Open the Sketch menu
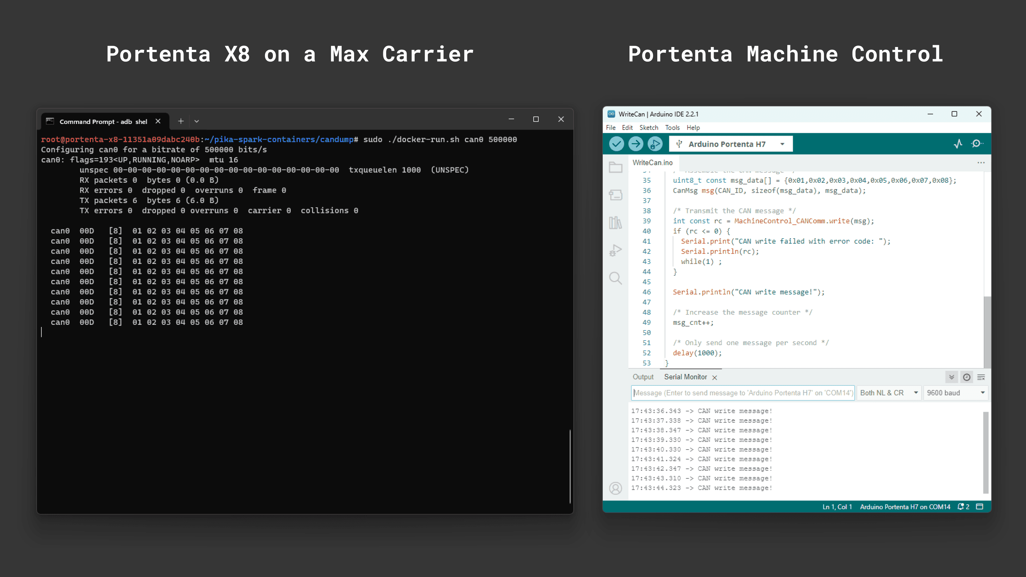This screenshot has width=1026, height=577. [x=648, y=128]
